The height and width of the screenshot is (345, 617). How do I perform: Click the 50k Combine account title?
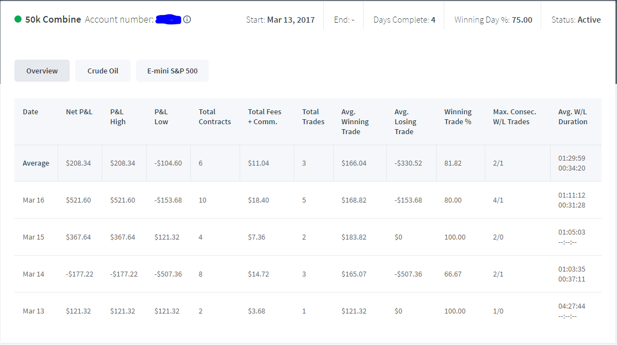53,19
